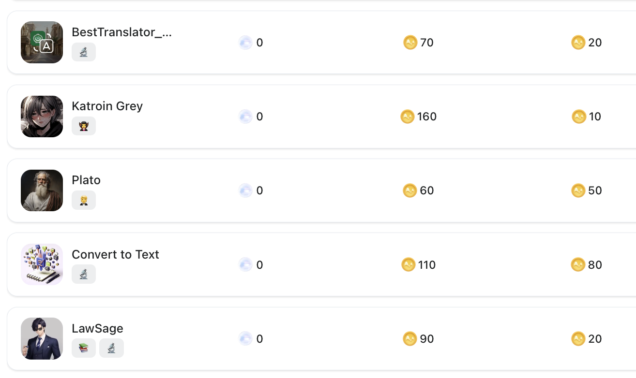Open the Katroin Grey name link
636x378 pixels.
pos(107,106)
